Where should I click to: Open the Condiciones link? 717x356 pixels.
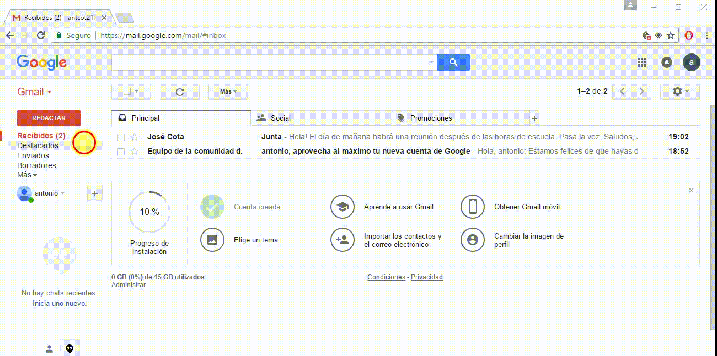click(386, 277)
